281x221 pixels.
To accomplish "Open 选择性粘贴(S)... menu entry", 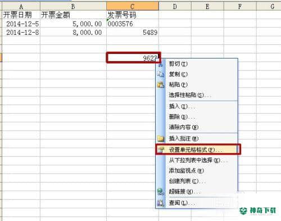I will [x=197, y=95].
